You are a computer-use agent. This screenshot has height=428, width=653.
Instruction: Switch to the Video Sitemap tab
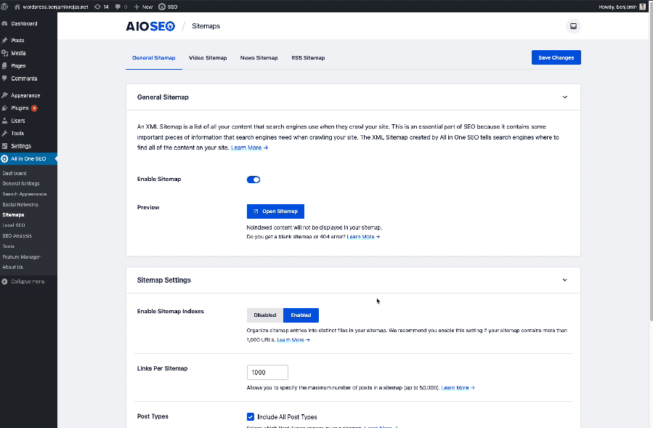[x=208, y=58]
